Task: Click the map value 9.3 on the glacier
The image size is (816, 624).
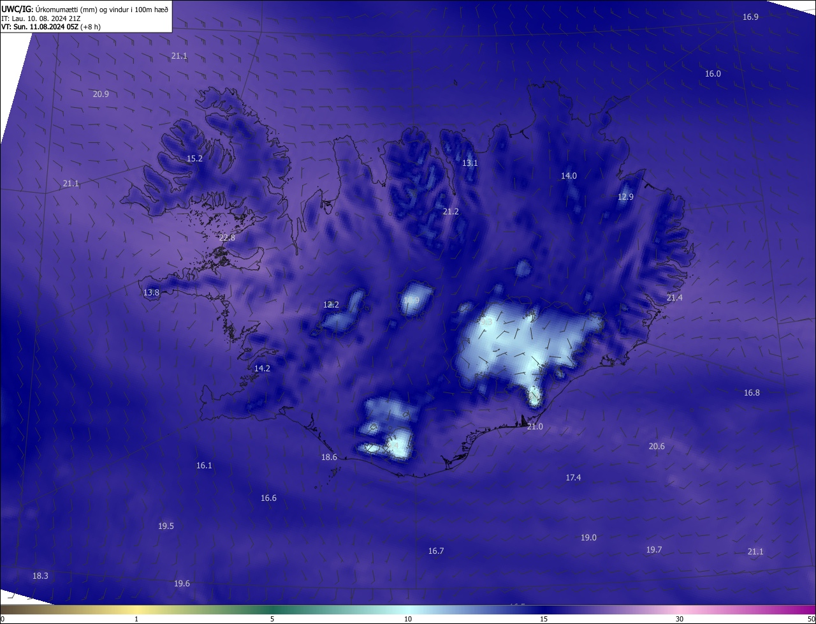Action: 486,322
